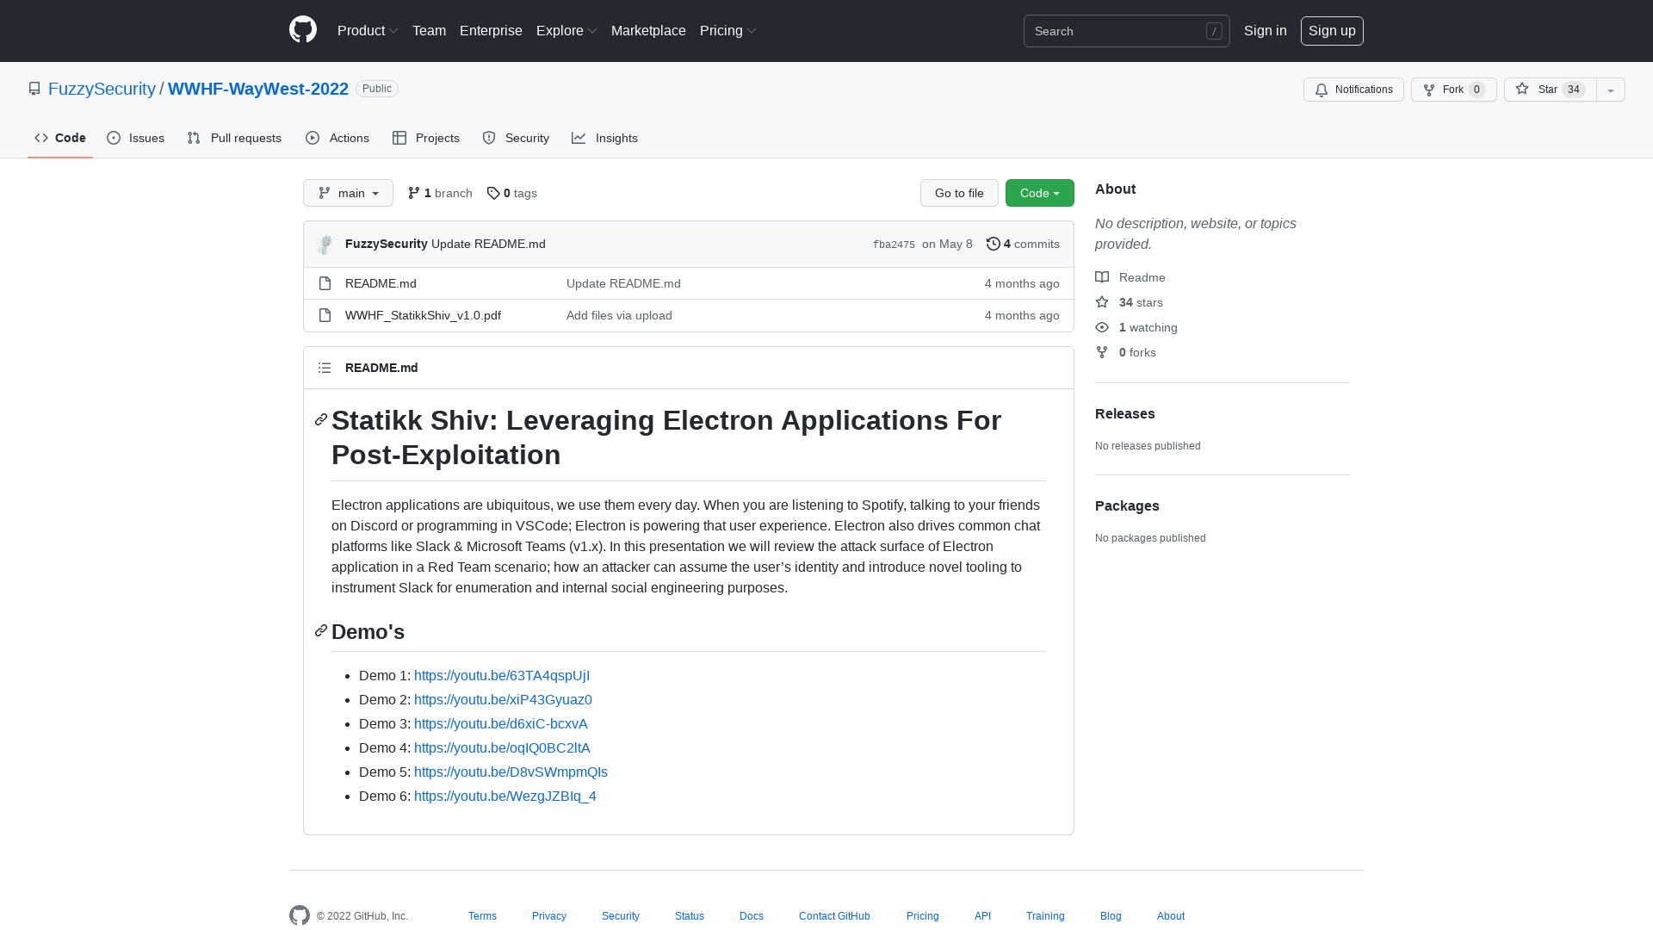Open README.md file
The width and height of the screenshot is (1653, 930).
click(x=381, y=283)
